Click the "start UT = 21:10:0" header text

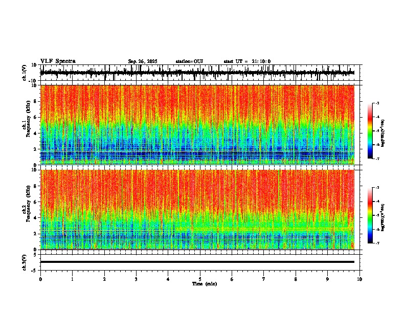pyautogui.click(x=247, y=61)
